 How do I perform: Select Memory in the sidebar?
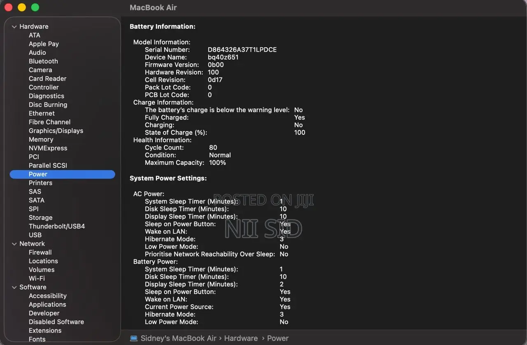pyautogui.click(x=41, y=139)
